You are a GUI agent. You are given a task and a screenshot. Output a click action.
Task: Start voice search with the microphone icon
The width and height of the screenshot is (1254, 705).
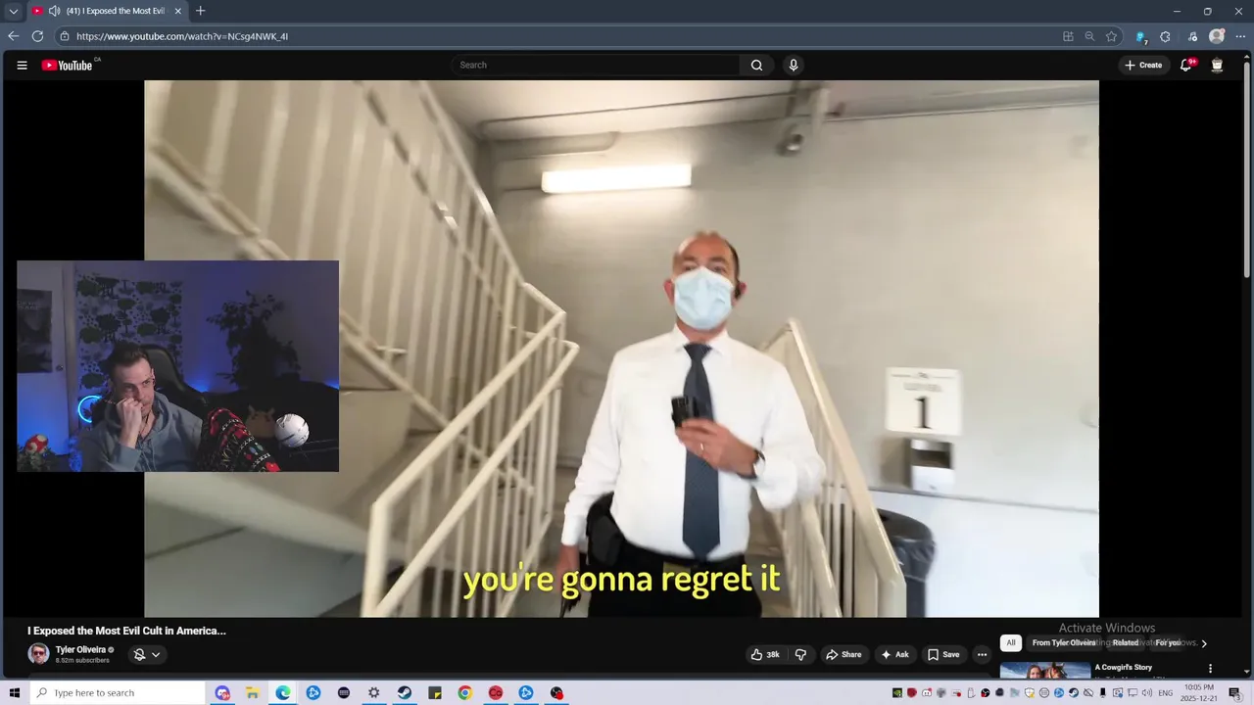794,66
